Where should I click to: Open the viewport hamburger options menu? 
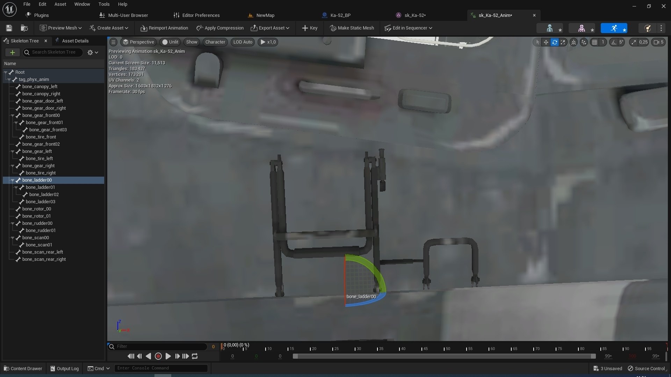(x=113, y=42)
